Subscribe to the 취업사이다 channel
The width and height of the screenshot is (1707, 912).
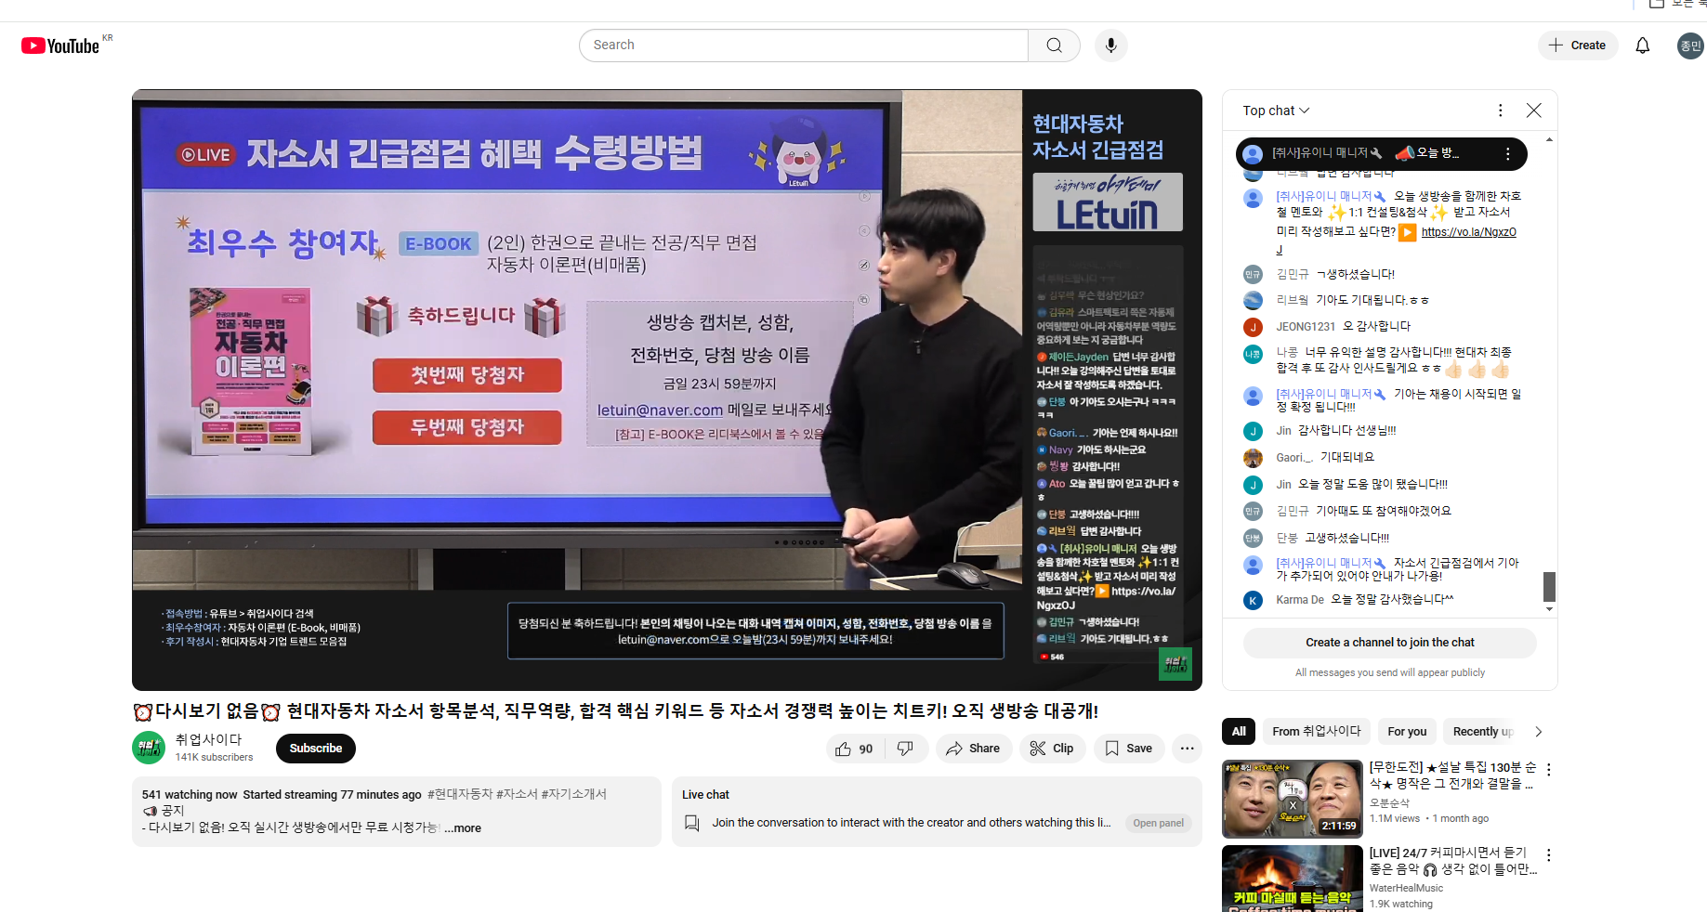315,749
